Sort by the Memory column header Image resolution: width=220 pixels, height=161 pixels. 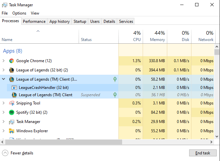coord(155,37)
